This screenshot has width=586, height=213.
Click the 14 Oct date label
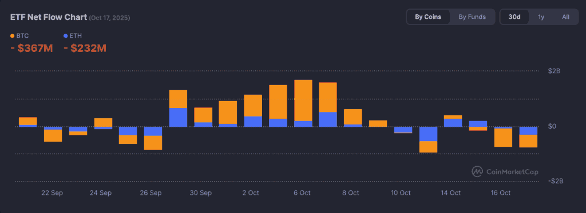[x=450, y=193]
